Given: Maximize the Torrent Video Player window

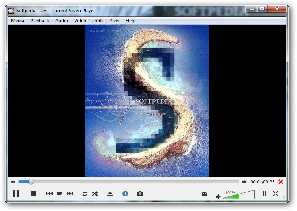Looking at the screenshot, I should (262, 9).
